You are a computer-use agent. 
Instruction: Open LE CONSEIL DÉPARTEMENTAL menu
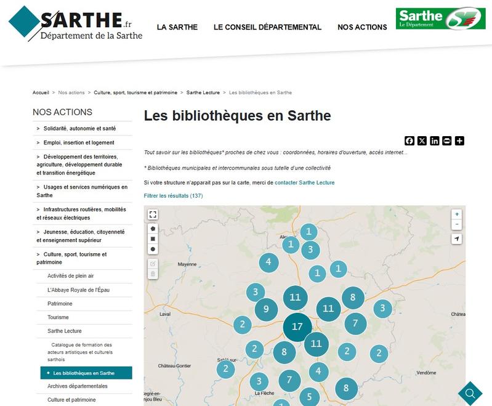point(267,27)
